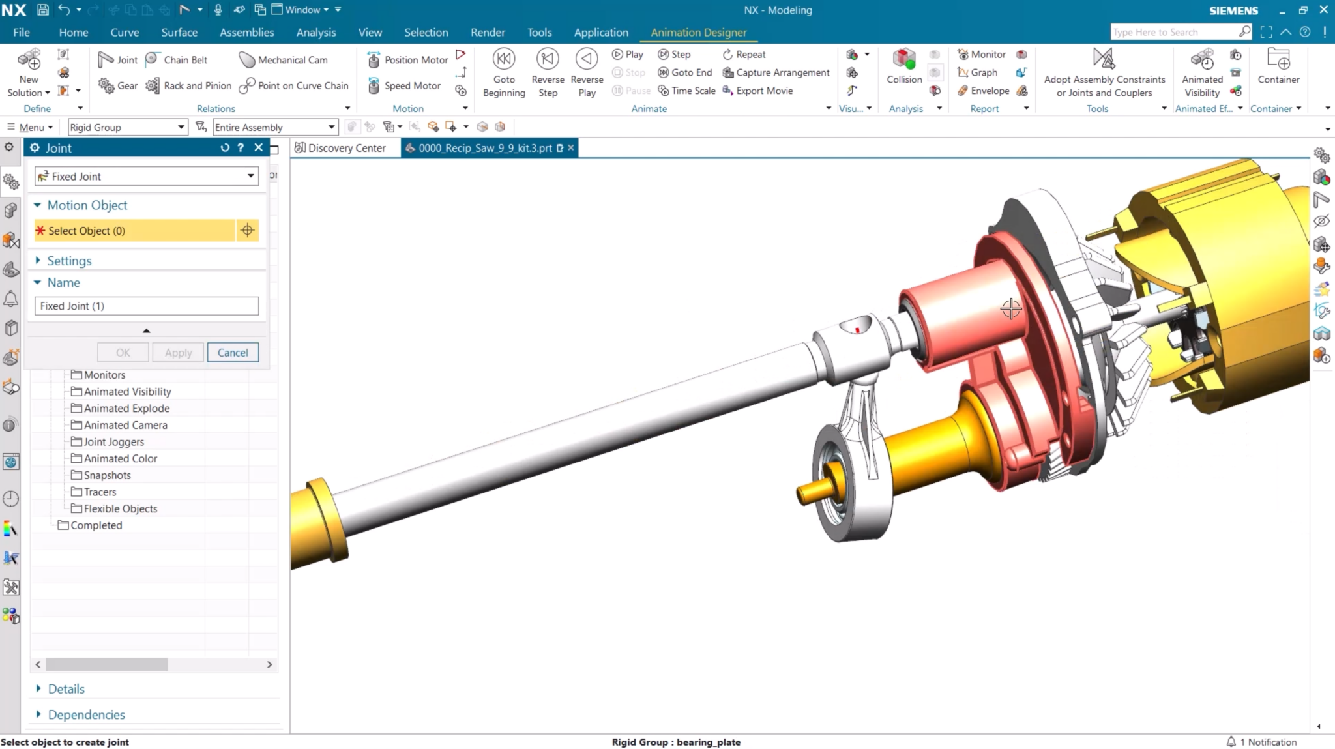Click the point dialog crosshair icon
Viewport: 1335px width, 749px height.
click(247, 230)
